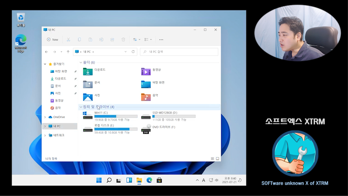Go up one level with up arrow
The height and width of the screenshot is (196, 348).
68,52
